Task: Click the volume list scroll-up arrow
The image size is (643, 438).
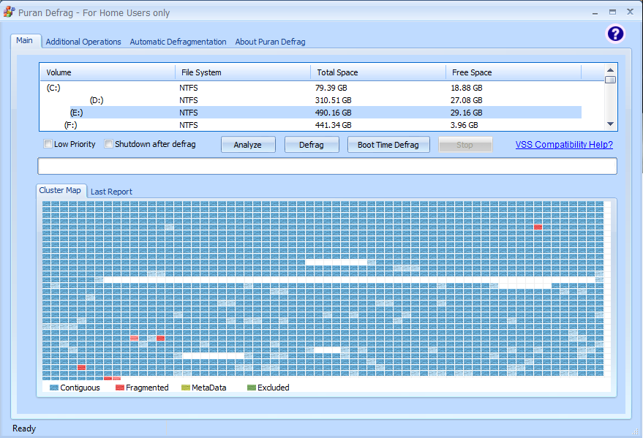Action: (x=610, y=70)
